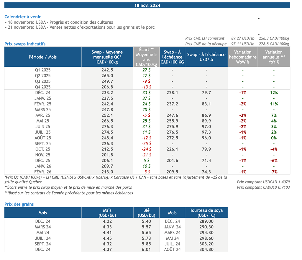302x260 pixels.
Task: Select the "Prix comptant USDCAD 1.4079" text
Action: coord(263,182)
